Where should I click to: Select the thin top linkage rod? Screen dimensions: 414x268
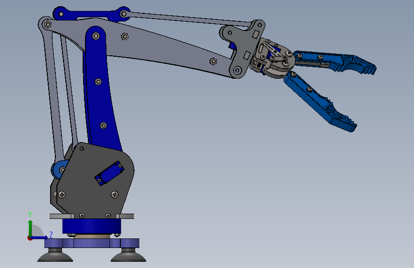(x=188, y=19)
